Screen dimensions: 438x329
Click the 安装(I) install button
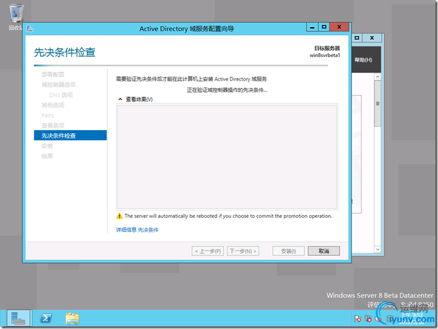[x=289, y=251]
